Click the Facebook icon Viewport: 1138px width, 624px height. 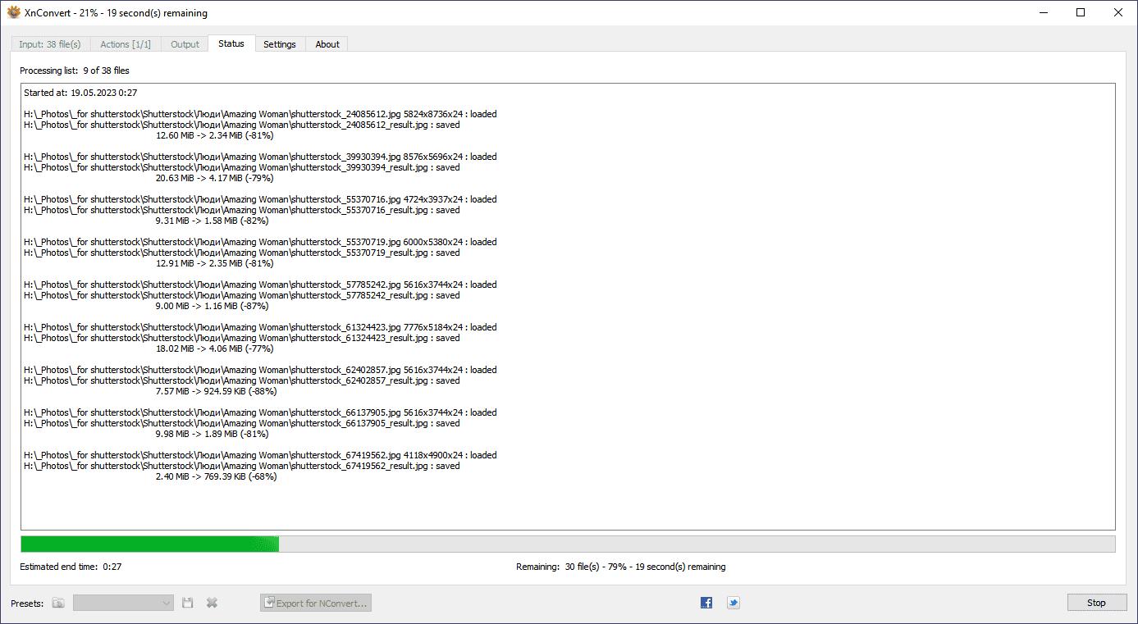click(706, 603)
